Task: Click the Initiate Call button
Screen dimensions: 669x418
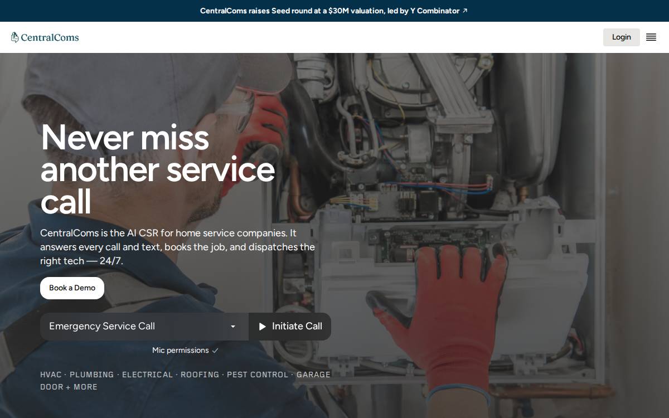Action: pos(290,327)
